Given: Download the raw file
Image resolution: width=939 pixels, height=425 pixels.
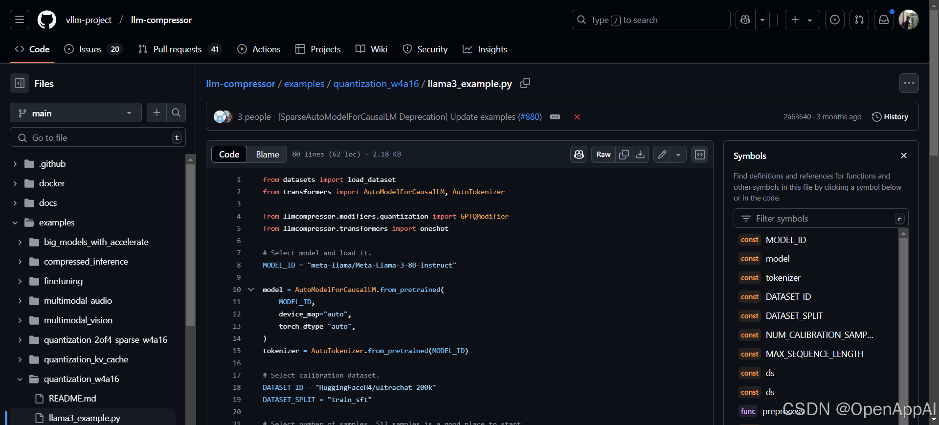Looking at the screenshot, I should point(640,155).
